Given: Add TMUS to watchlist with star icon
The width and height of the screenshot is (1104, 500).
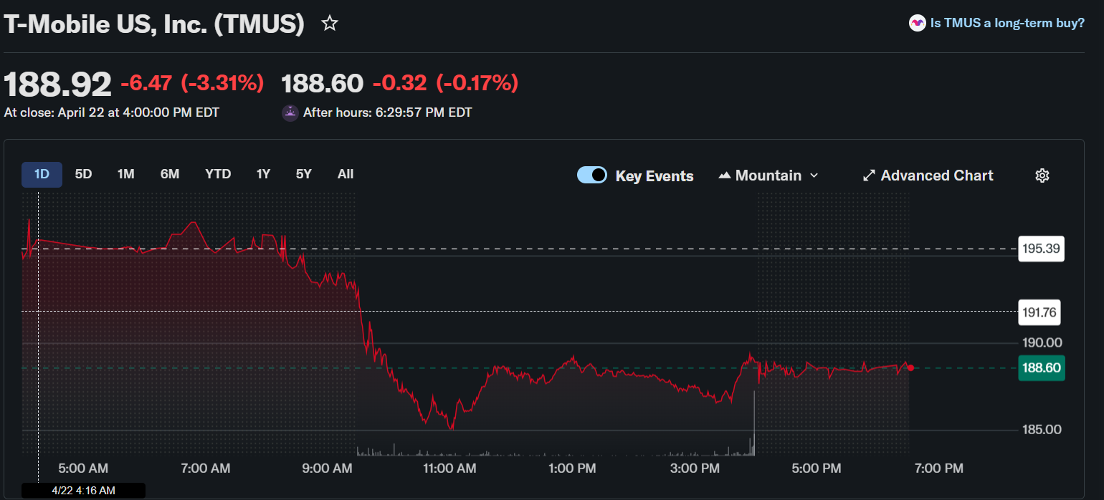Looking at the screenshot, I should point(330,24).
